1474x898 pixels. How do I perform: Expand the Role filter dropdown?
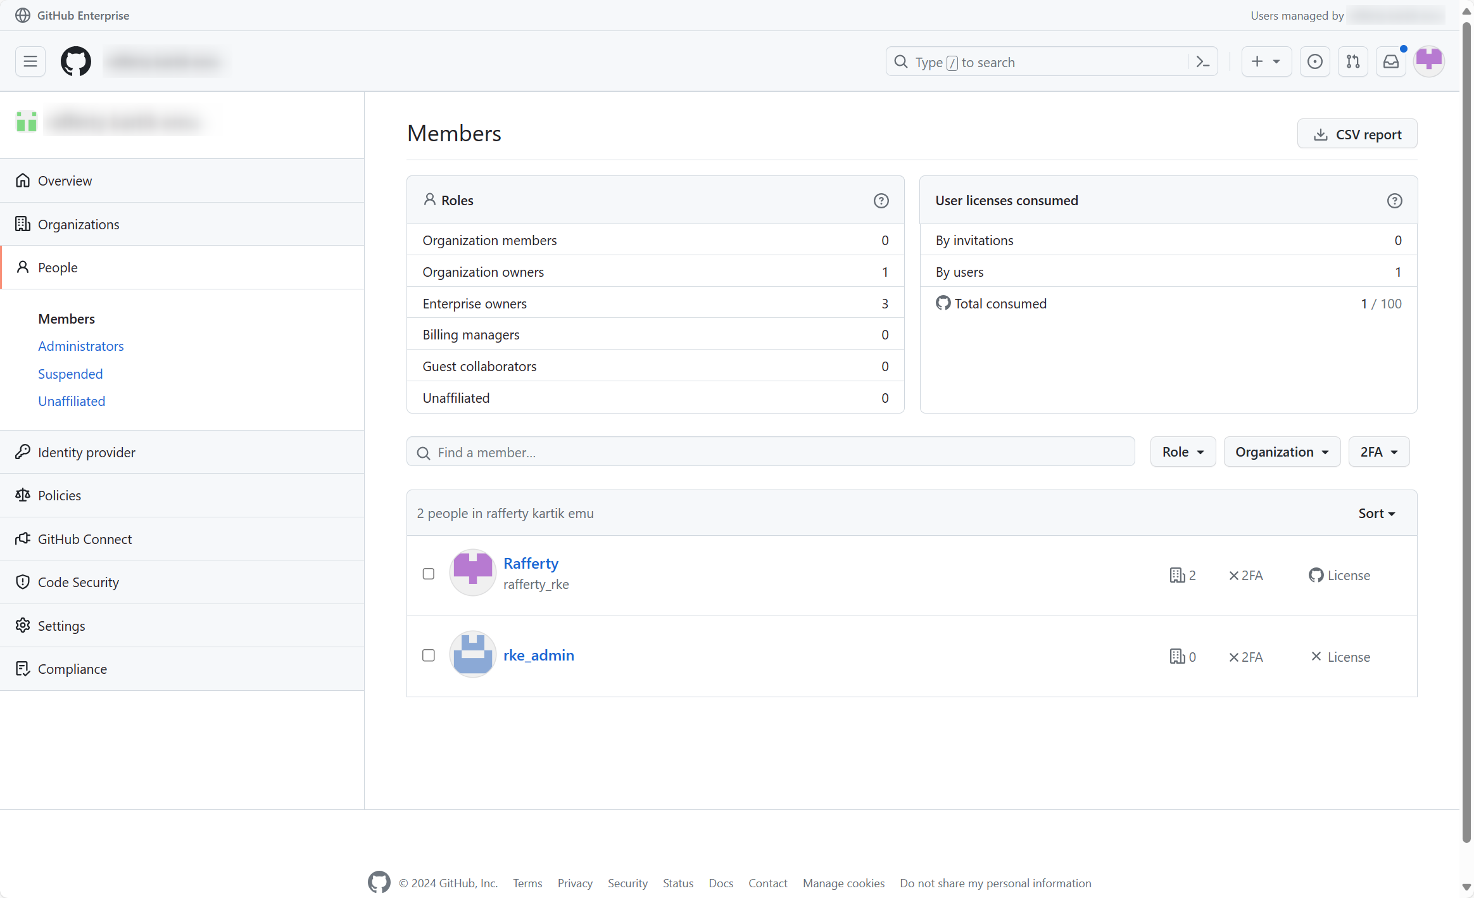pos(1182,452)
